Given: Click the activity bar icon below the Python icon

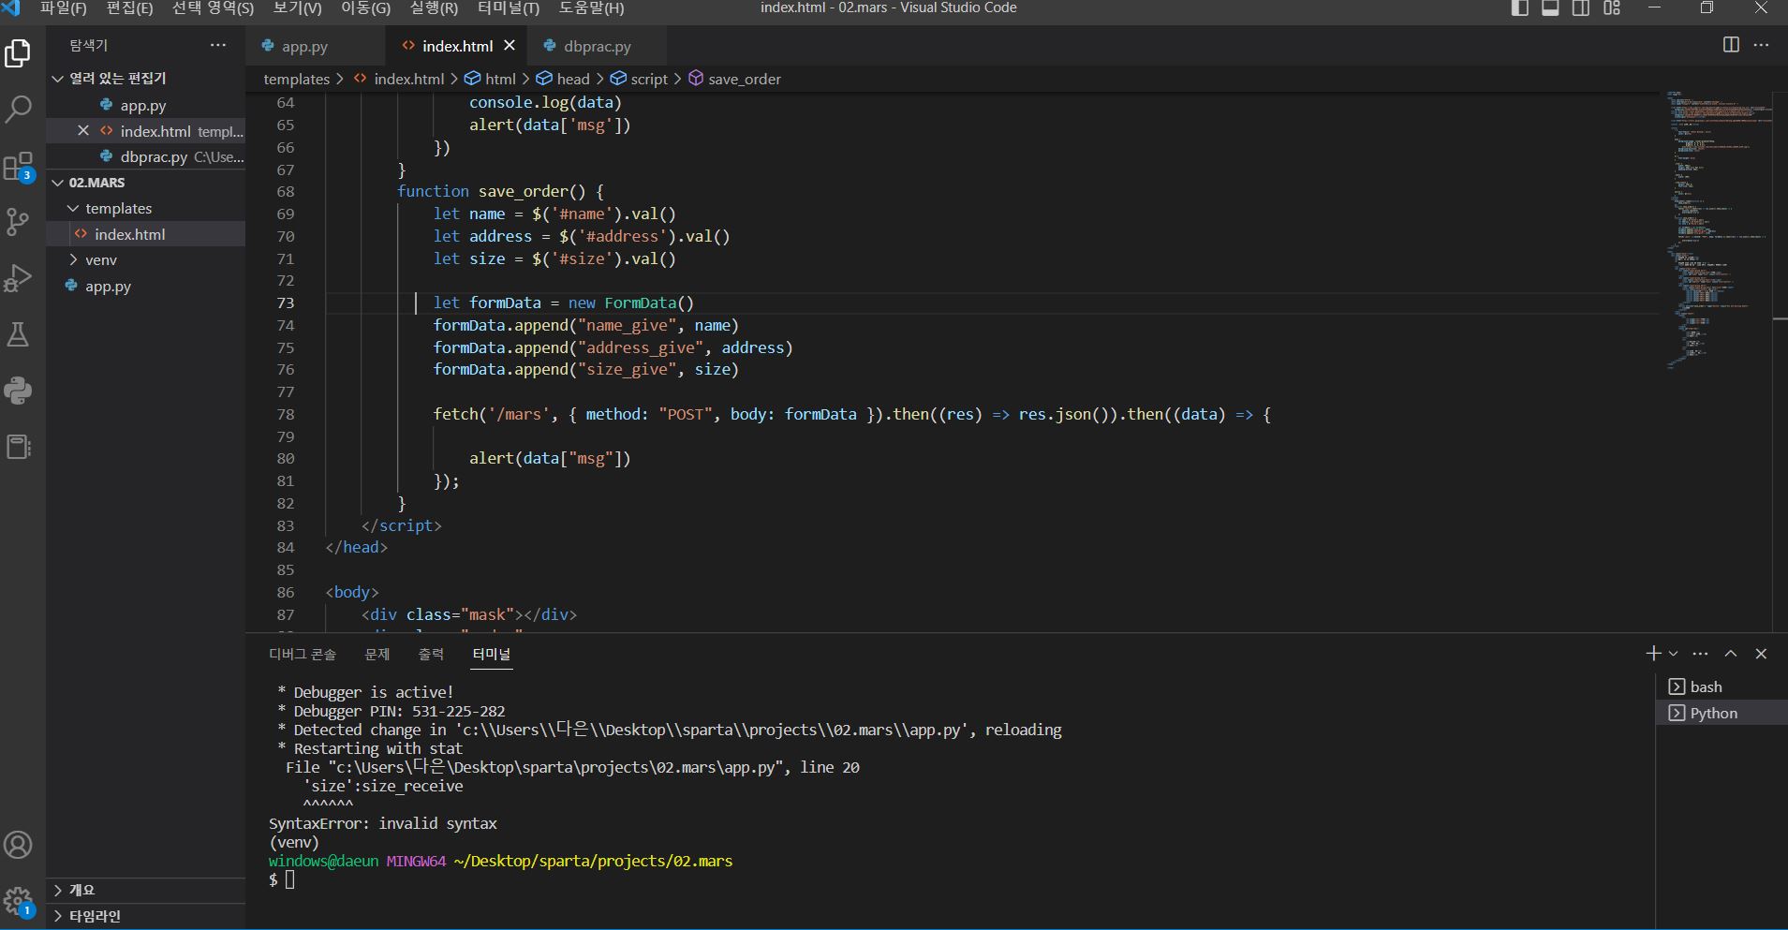Looking at the screenshot, I should (x=18, y=447).
